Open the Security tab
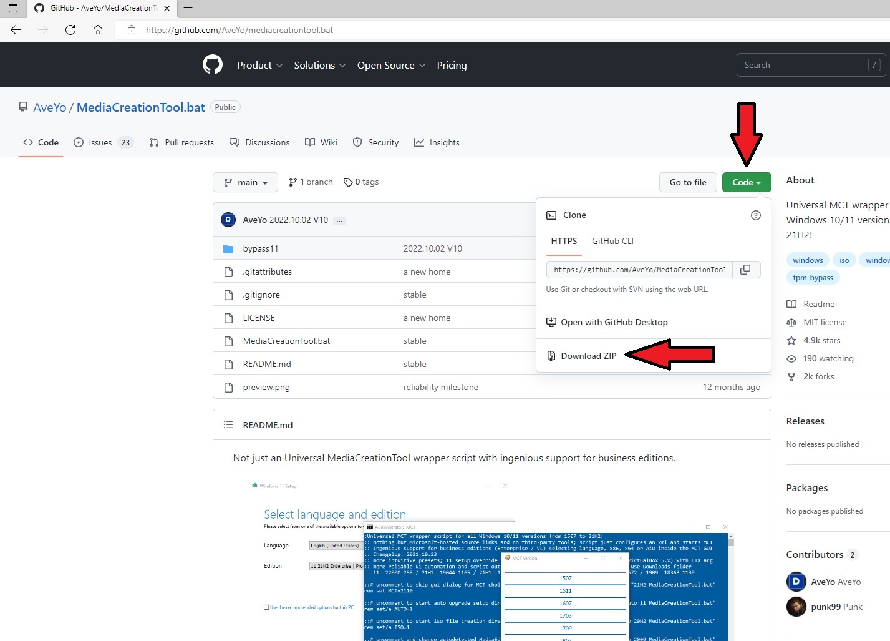890x641 pixels. pos(375,142)
